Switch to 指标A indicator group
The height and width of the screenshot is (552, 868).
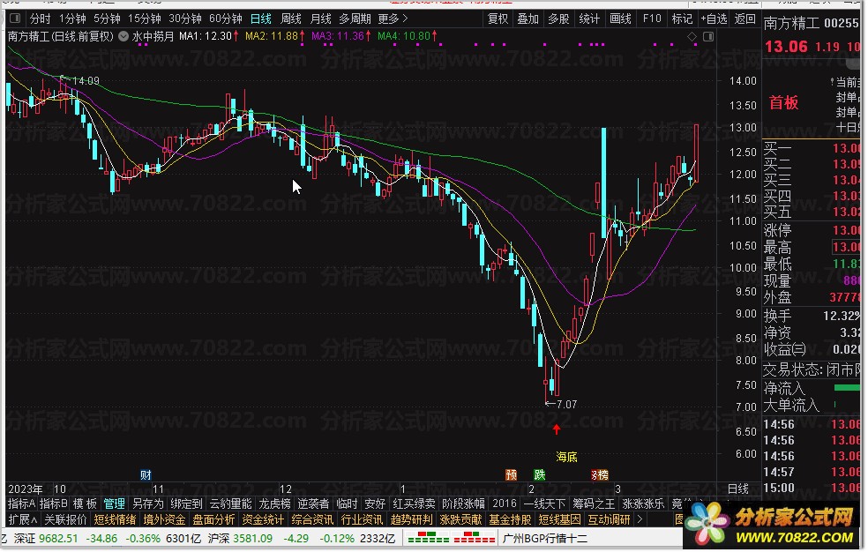[22, 504]
